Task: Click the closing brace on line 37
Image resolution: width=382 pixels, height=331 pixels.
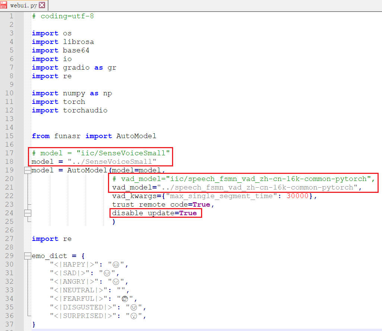Action: [34, 324]
